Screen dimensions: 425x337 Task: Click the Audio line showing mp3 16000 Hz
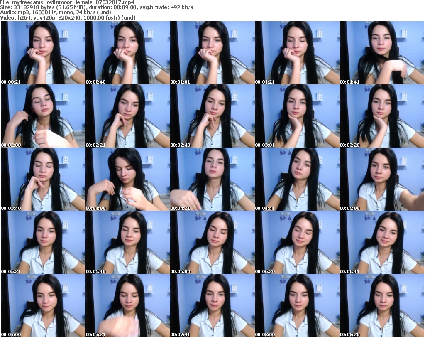[56, 12]
